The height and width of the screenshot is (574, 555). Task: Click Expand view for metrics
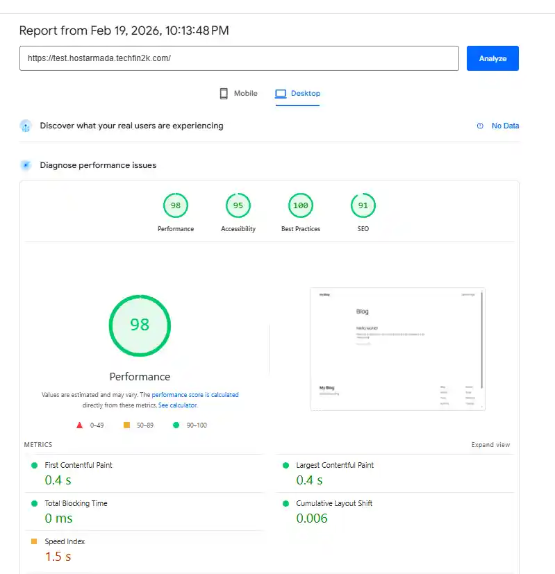[x=490, y=445]
